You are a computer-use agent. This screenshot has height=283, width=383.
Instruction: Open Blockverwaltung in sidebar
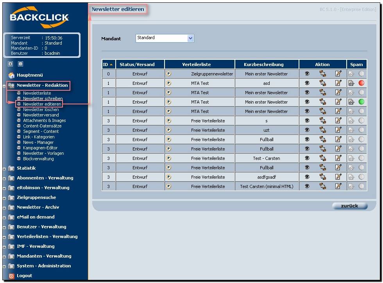tap(38, 159)
